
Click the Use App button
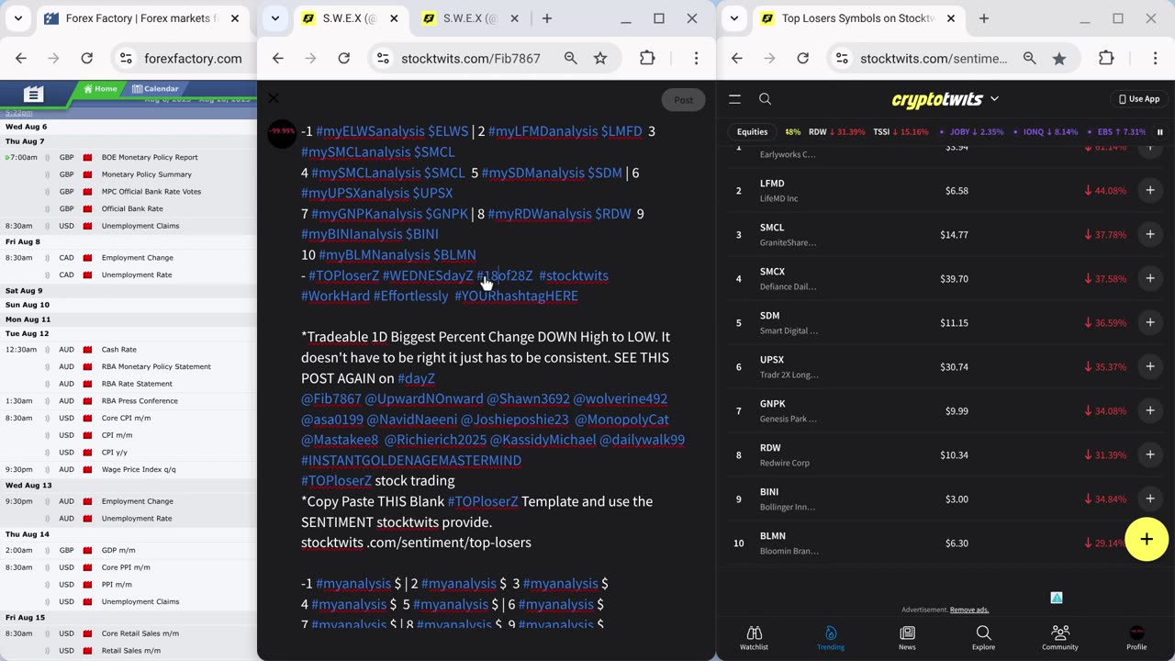[1139, 99]
